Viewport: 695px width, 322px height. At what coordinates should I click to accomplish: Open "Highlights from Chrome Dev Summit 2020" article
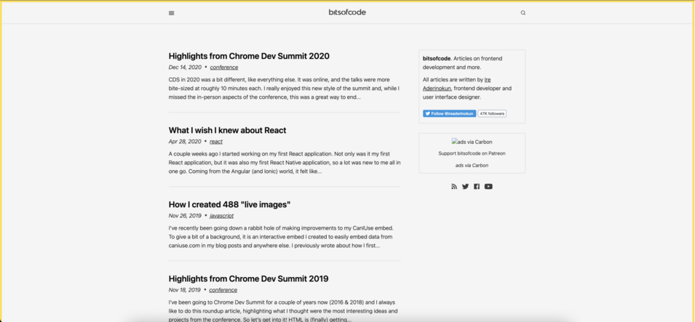[x=249, y=56]
